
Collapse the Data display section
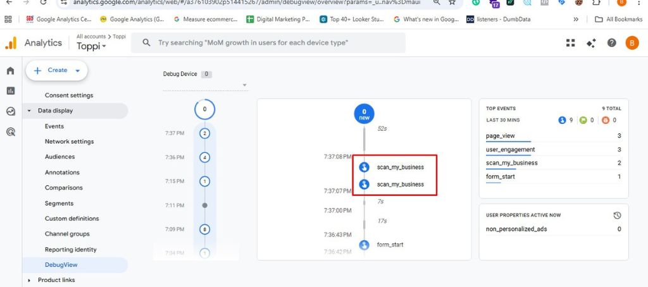coord(29,111)
